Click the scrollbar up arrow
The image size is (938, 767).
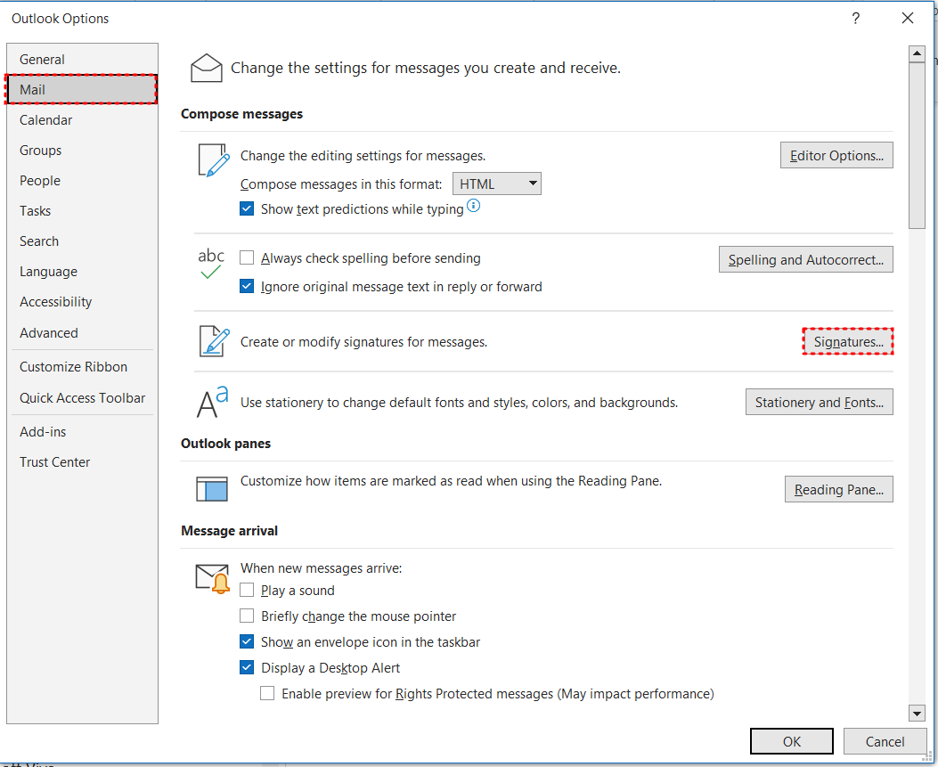point(917,53)
